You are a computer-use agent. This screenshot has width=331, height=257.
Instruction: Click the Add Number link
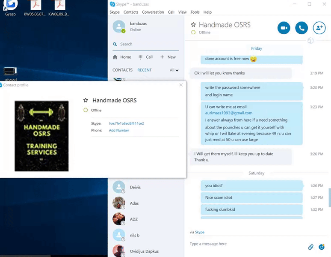coord(119,130)
